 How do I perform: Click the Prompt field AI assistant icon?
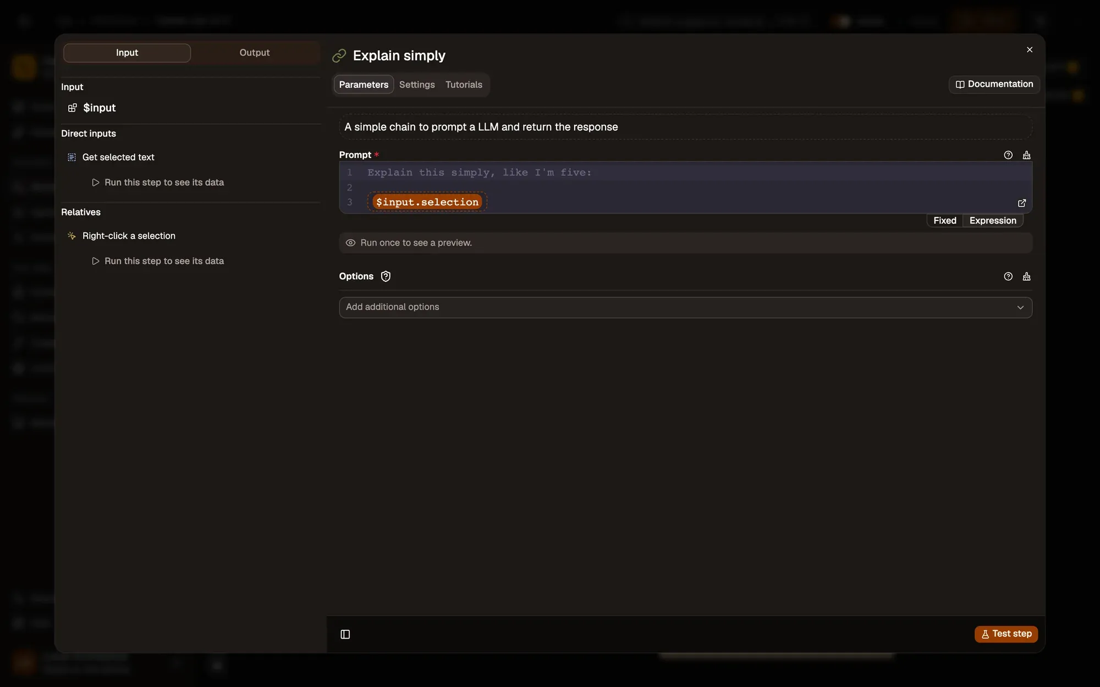pos(1026,155)
